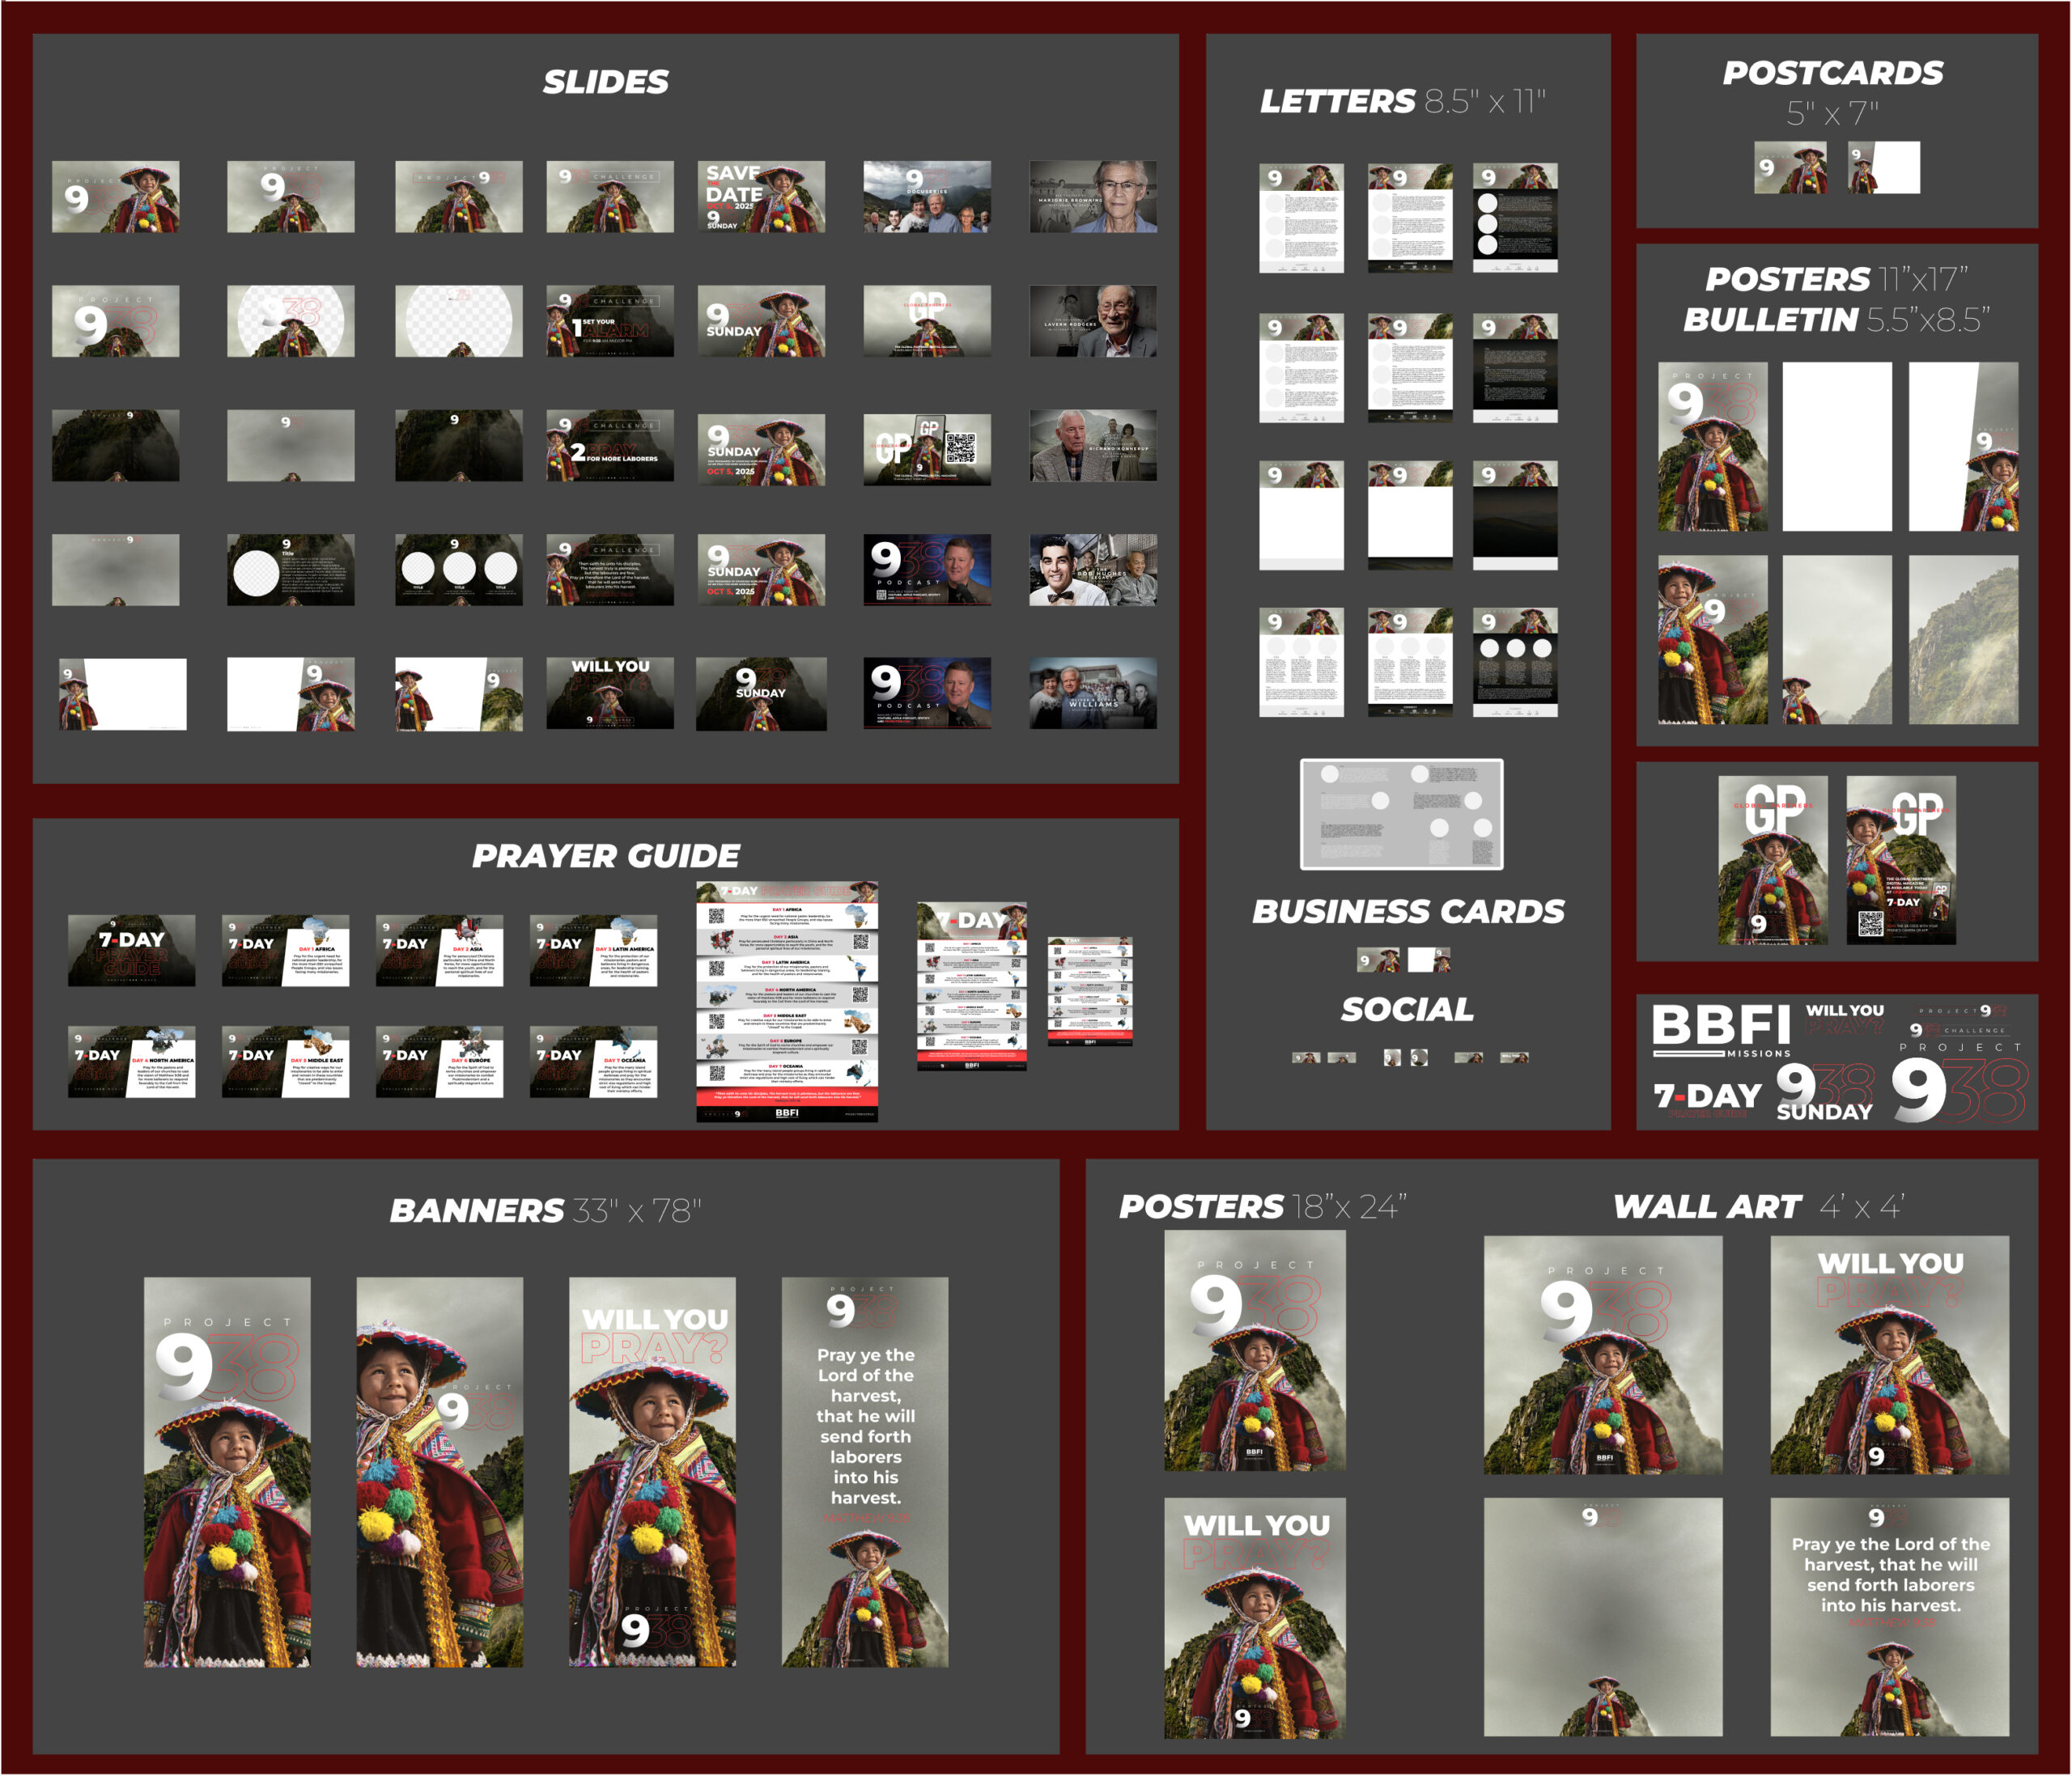Screen dimensions: 2072x1776
Task: Click the first Project 938 banner
Action: (x=227, y=1471)
